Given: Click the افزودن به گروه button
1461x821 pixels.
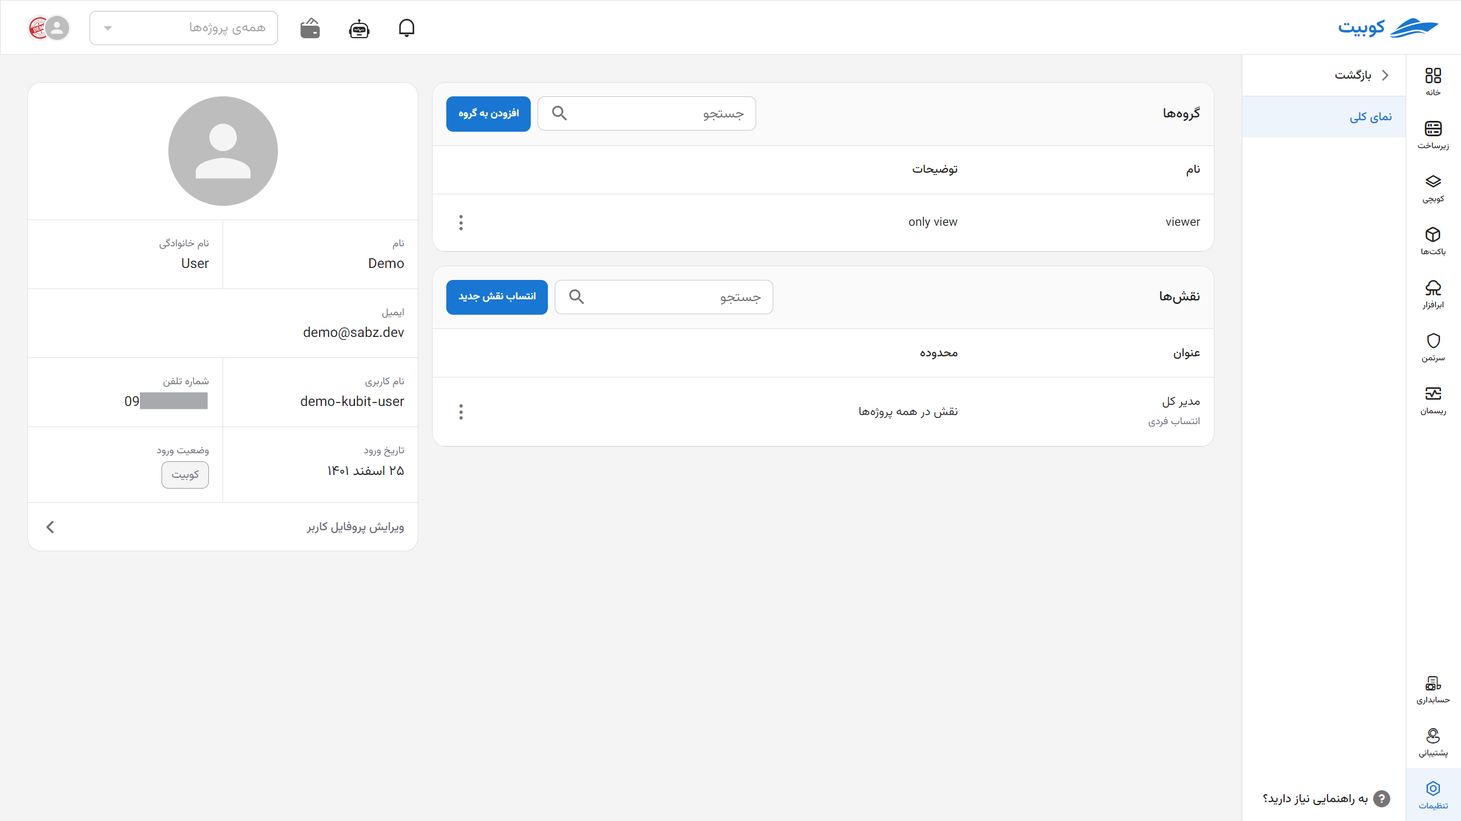Looking at the screenshot, I should click(489, 113).
